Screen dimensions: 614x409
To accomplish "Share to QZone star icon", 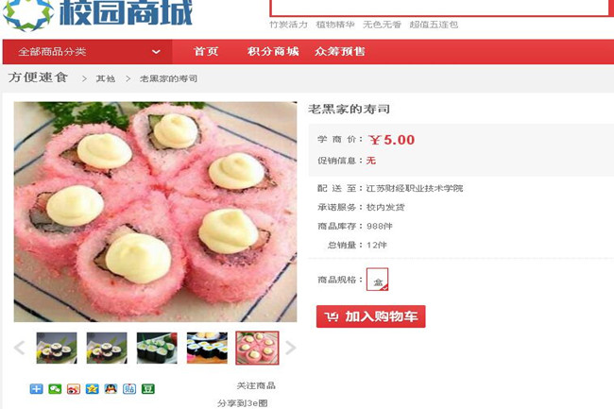I will (x=92, y=388).
